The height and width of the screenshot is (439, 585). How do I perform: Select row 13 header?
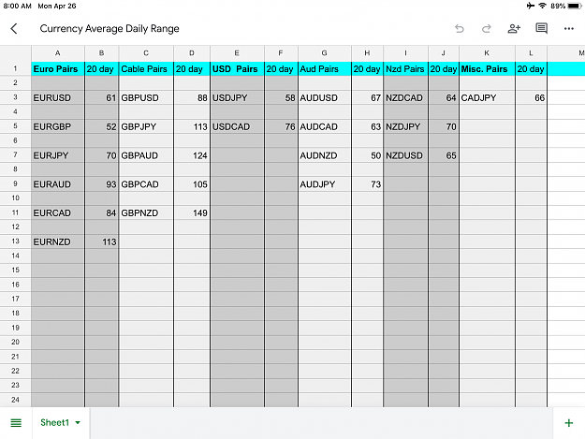point(15,241)
